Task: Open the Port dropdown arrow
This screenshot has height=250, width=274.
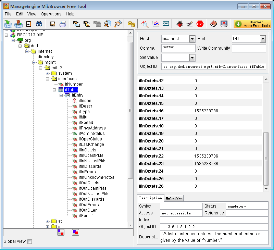Action: [263, 39]
